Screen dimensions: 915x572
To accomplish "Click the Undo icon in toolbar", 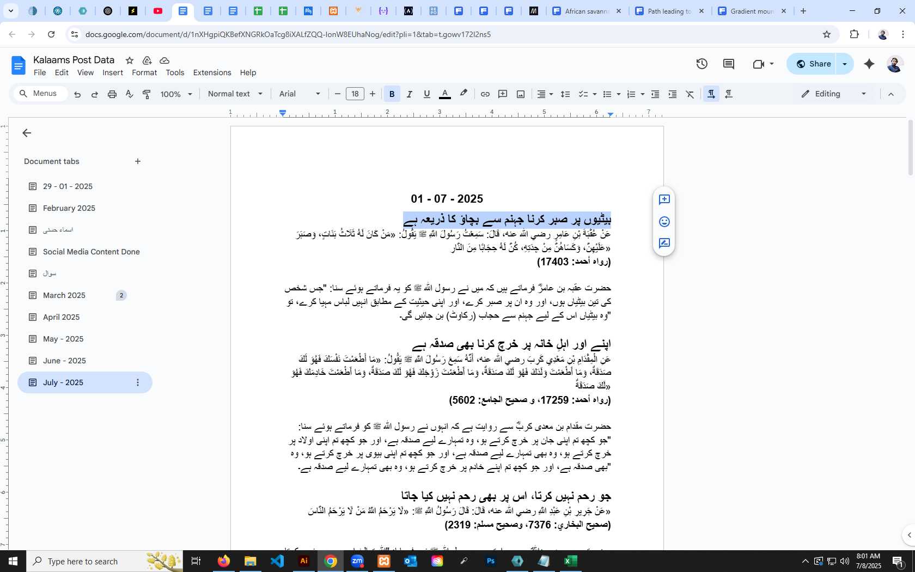I will [x=77, y=94].
